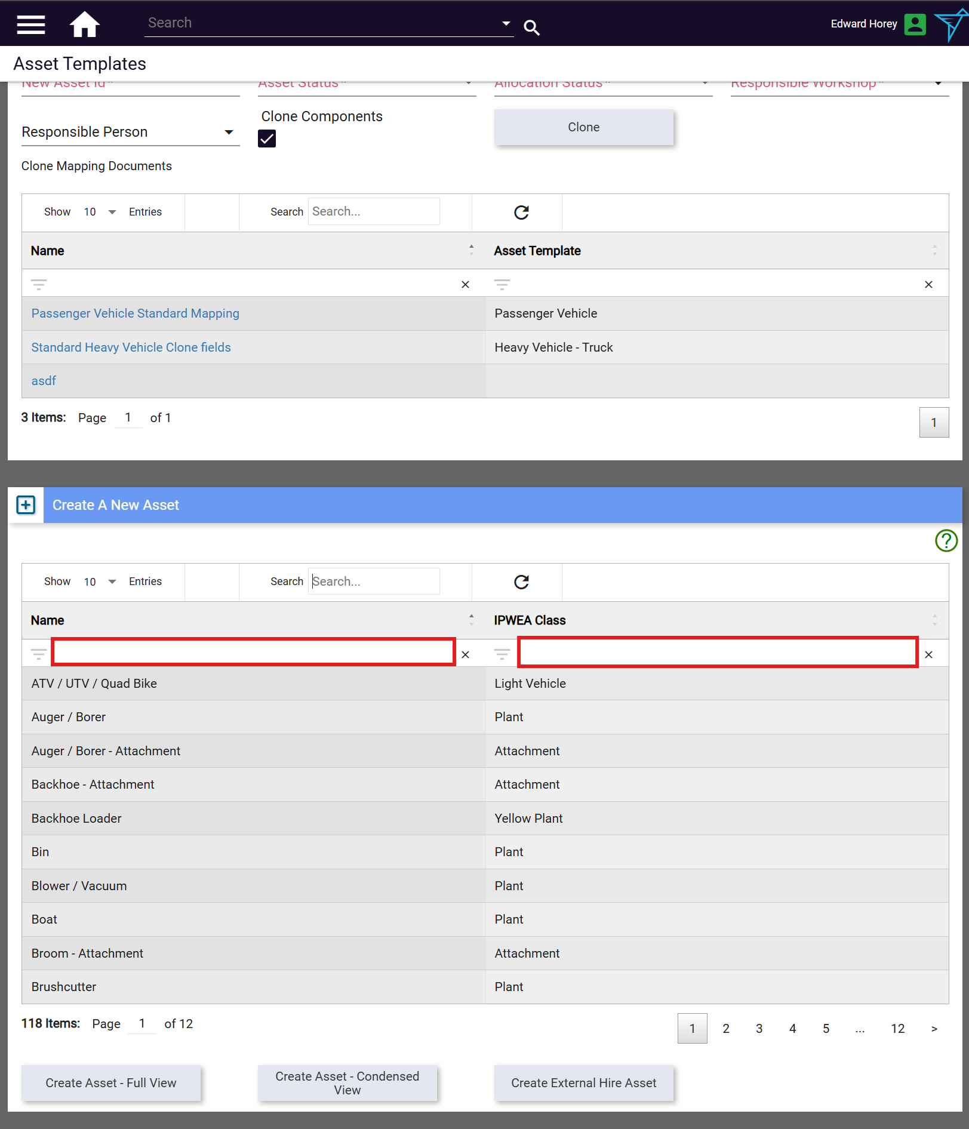The height and width of the screenshot is (1129, 969).
Task: Go to next page with > arrow
Action: tap(934, 1028)
